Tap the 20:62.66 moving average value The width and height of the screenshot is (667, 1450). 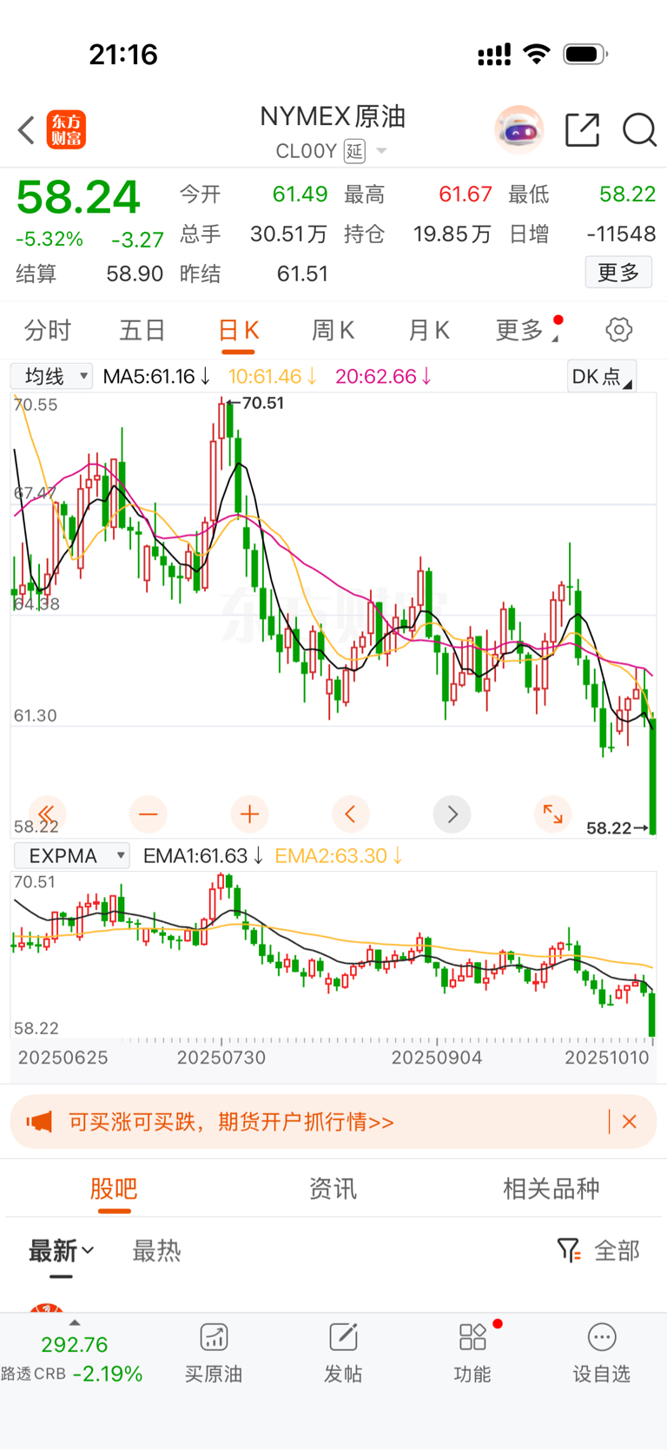[383, 376]
